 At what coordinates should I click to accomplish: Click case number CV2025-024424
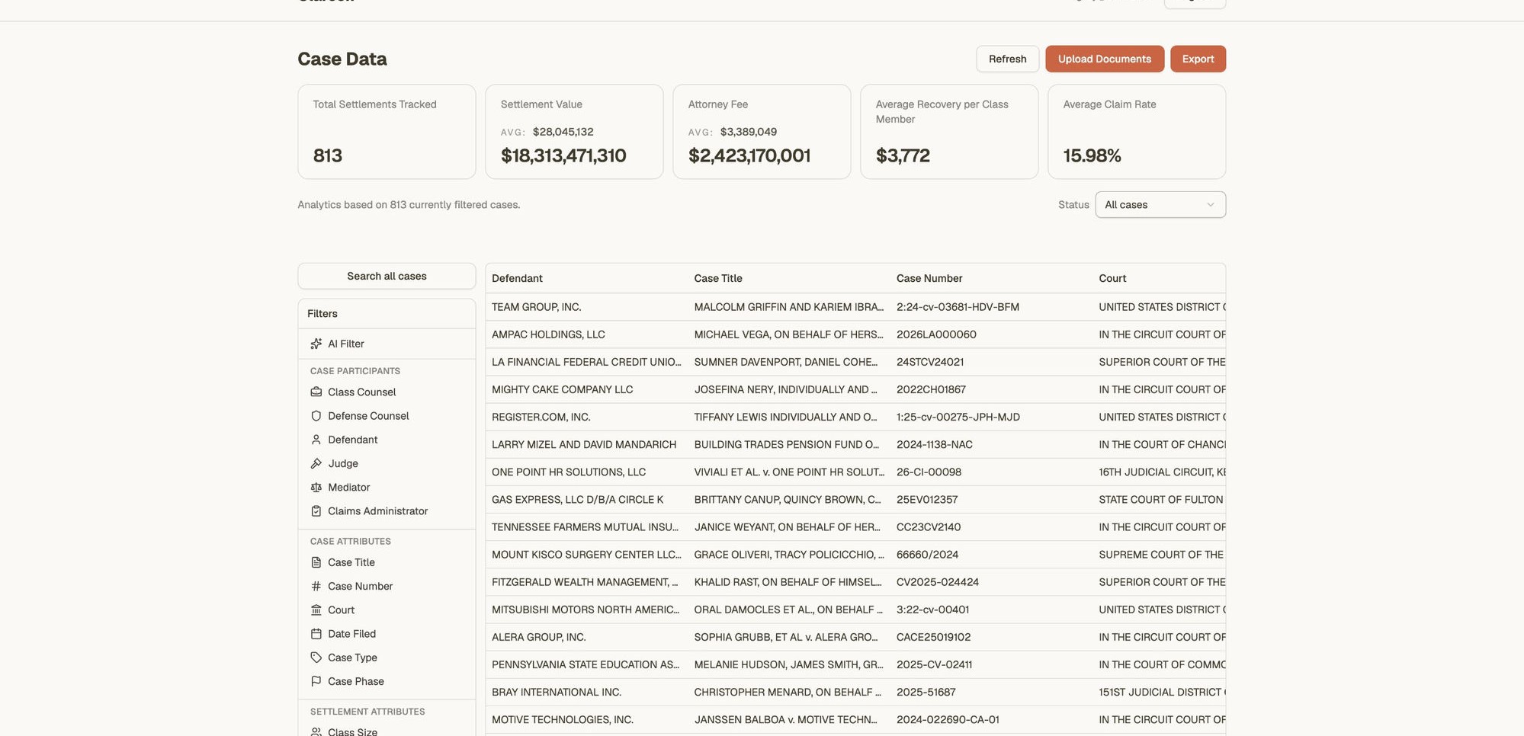[938, 582]
